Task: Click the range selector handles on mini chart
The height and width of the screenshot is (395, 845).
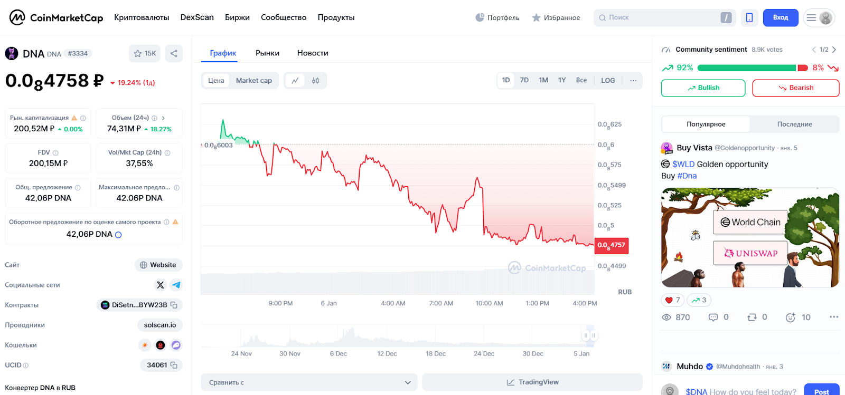Action: [x=589, y=335]
